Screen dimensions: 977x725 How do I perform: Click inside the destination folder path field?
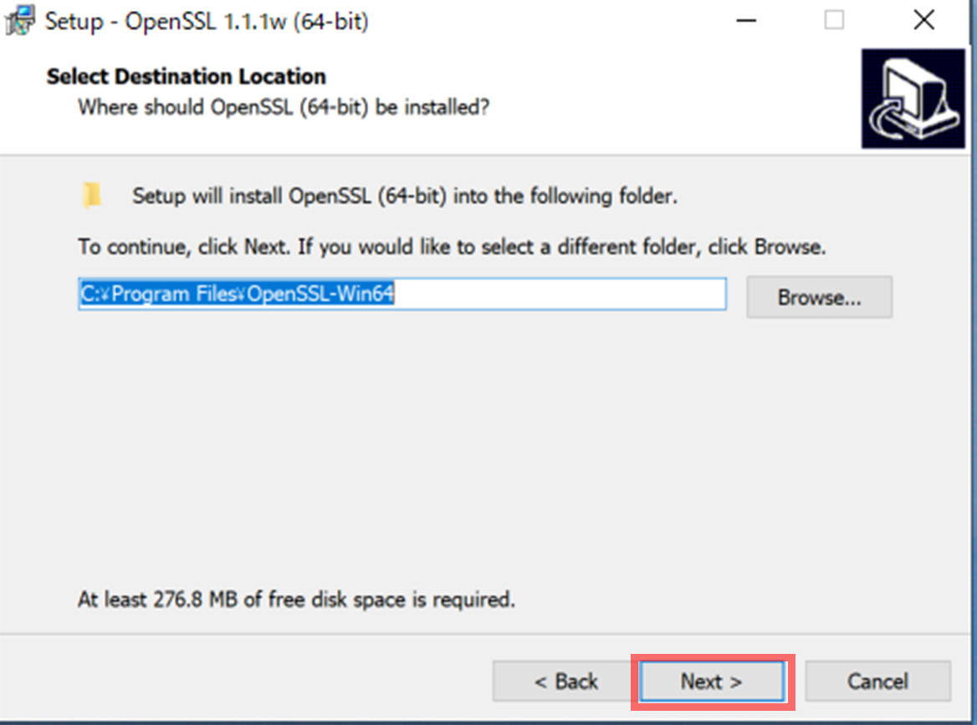[402, 294]
